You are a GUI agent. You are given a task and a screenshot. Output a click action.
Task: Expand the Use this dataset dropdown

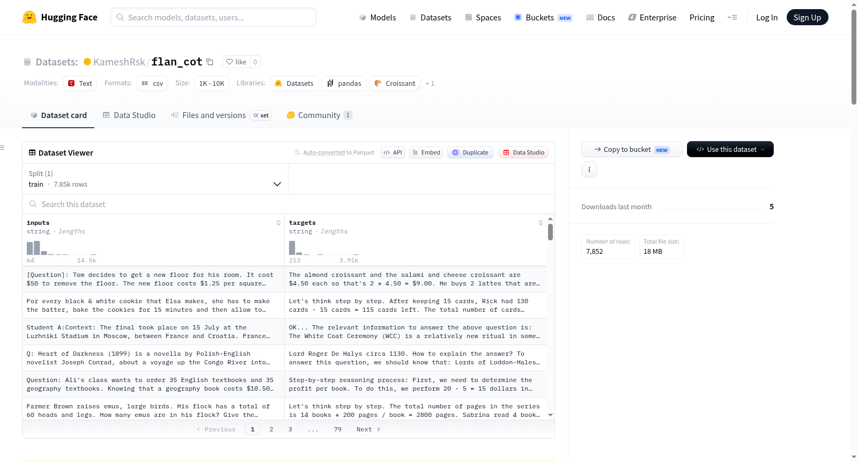point(730,149)
